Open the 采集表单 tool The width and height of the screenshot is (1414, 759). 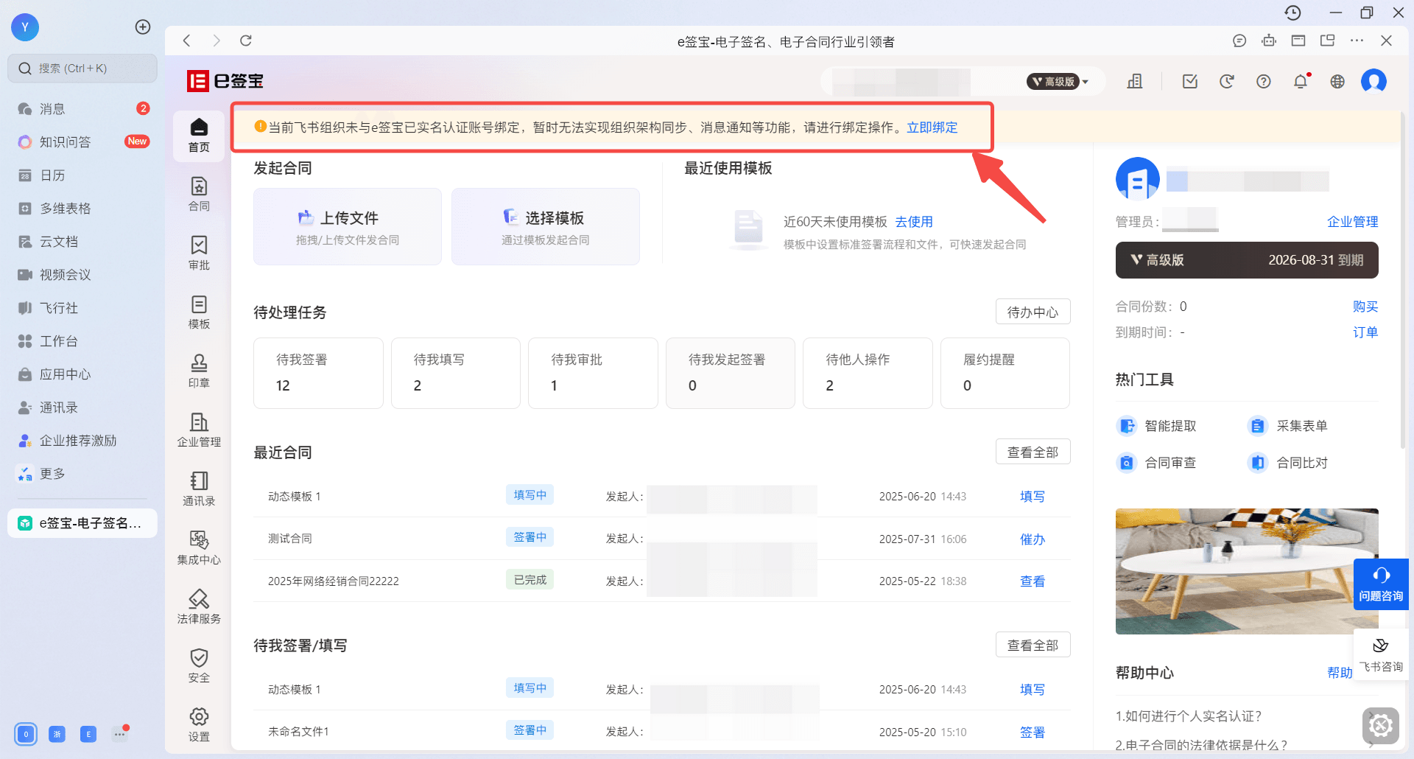coord(1288,426)
